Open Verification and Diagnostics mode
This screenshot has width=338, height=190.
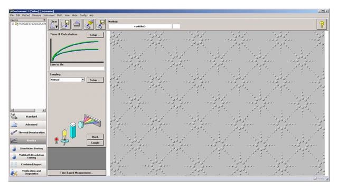28,173
